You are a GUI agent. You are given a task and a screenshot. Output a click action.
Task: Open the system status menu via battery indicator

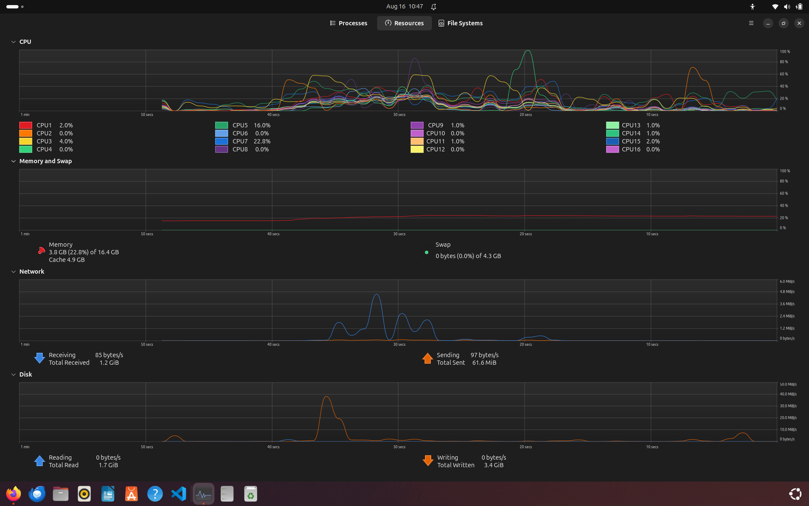click(x=798, y=6)
